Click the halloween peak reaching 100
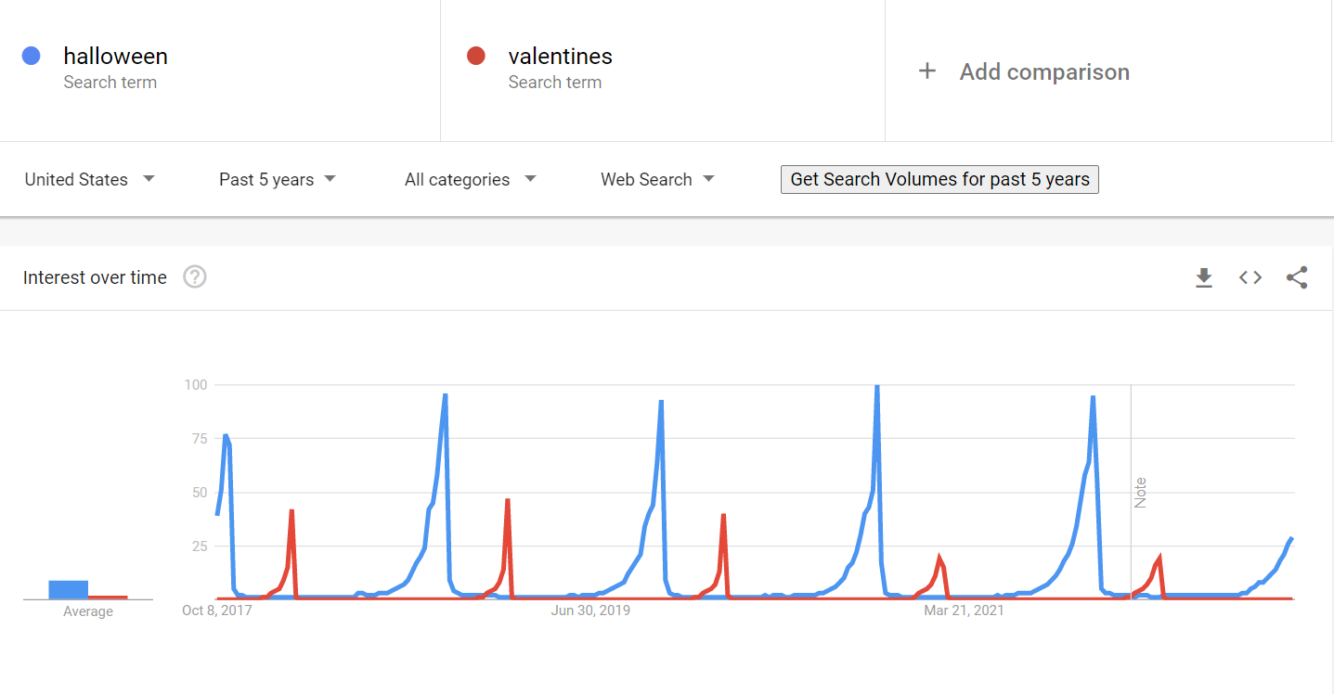 876,387
